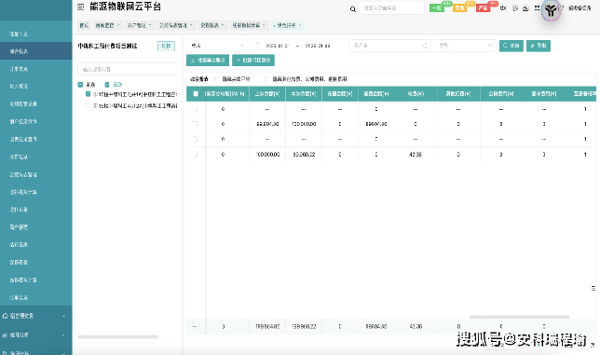Click the four-square grid icon in header

coord(538,8)
